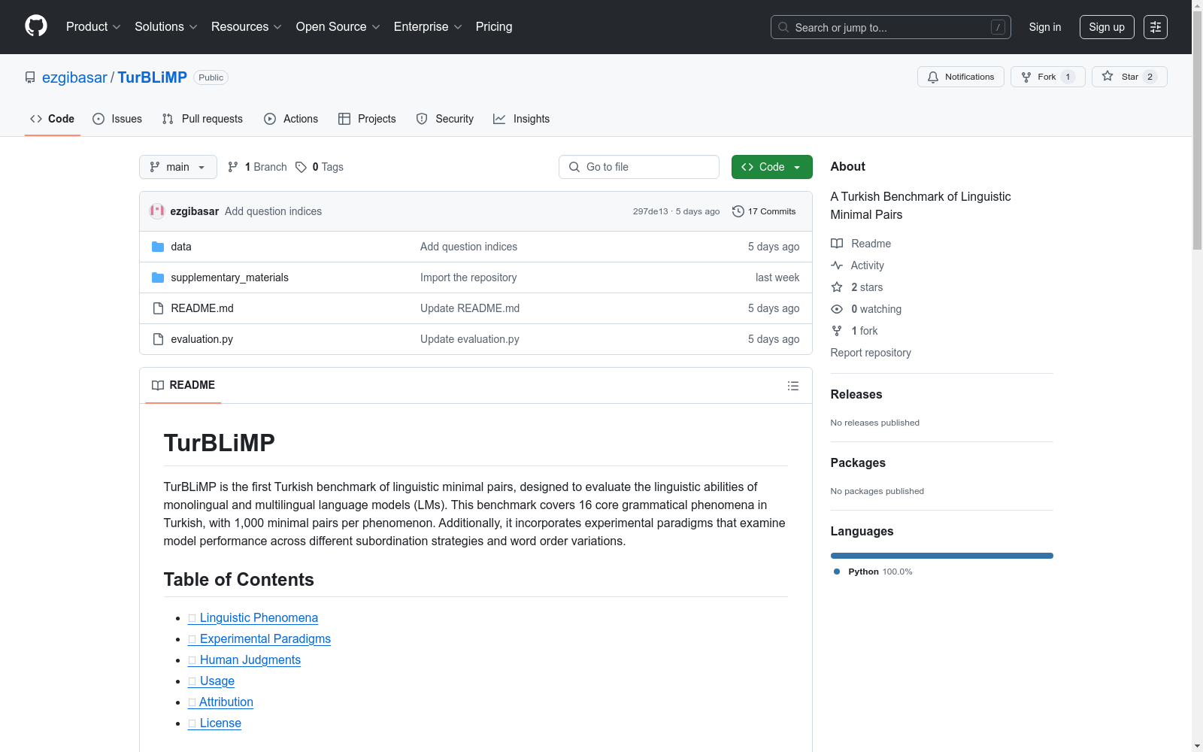Jump to Usage section
This screenshot has height=752, width=1203.
pos(211,681)
